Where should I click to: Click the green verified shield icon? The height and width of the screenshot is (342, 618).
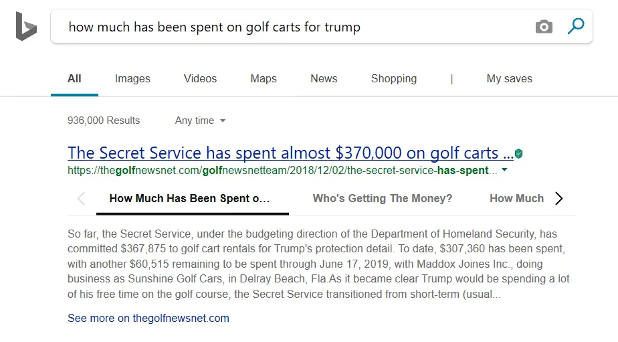click(519, 154)
